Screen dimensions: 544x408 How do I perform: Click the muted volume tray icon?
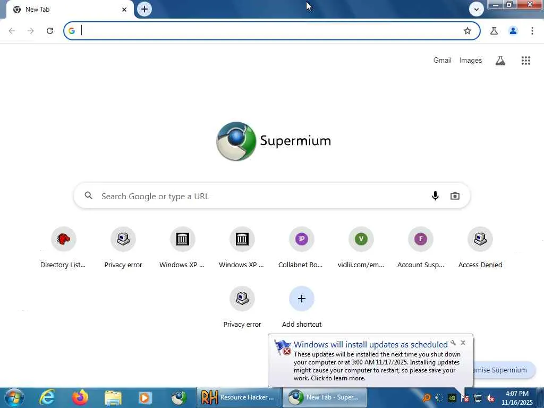tap(490, 398)
